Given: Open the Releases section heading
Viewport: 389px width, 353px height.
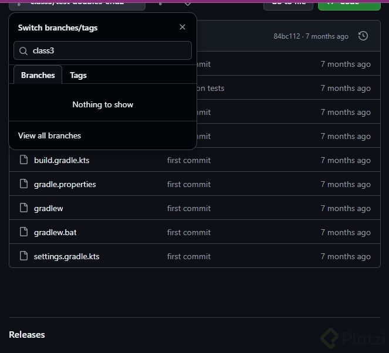Looking at the screenshot, I should [x=27, y=334].
